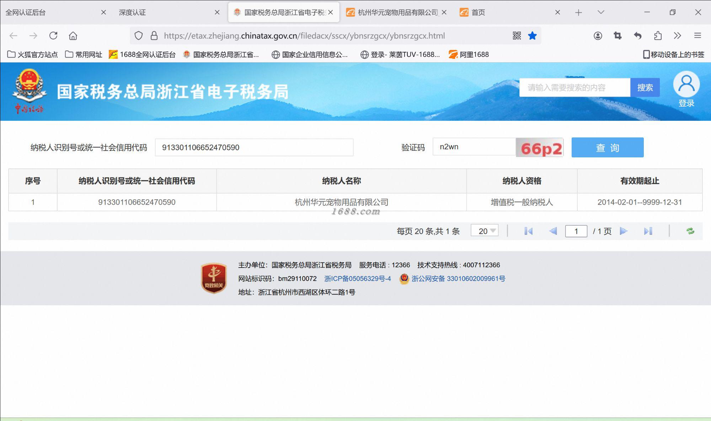Go to the first page of results
This screenshot has height=421, width=711.
528,231
